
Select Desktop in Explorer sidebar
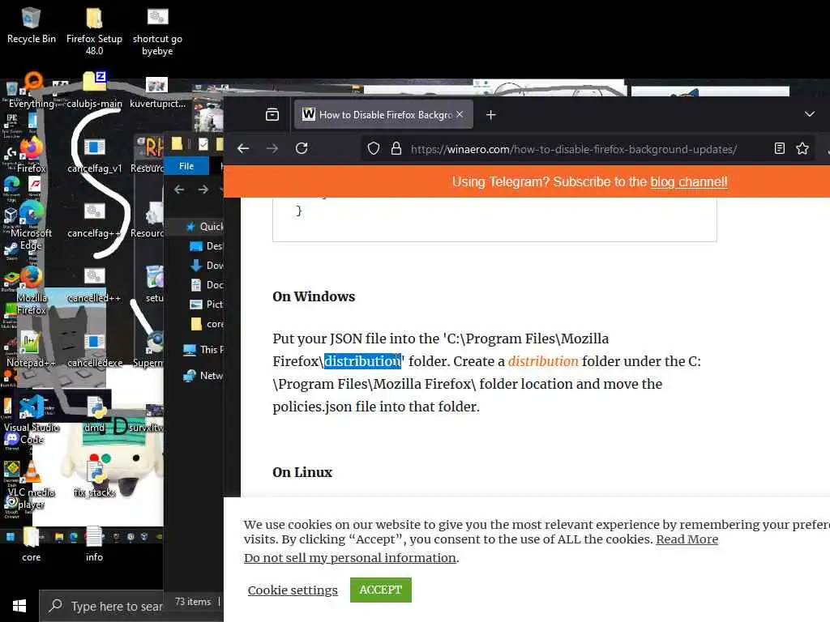point(207,246)
